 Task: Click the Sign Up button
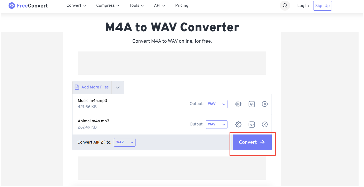point(322,5)
